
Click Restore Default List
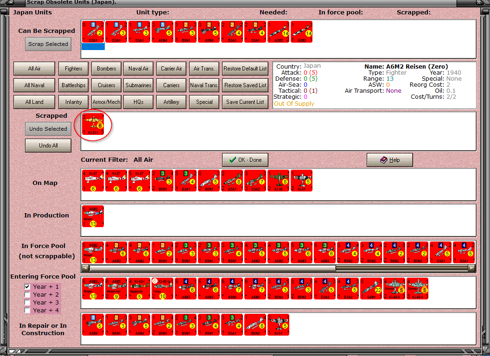tap(245, 69)
